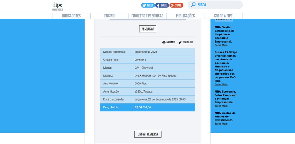Select model ONIX HATCH 1.0 12V text

pyautogui.click(x=156, y=75)
